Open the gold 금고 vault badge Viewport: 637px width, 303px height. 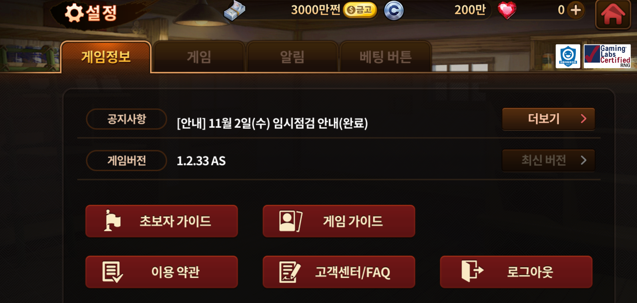click(360, 10)
